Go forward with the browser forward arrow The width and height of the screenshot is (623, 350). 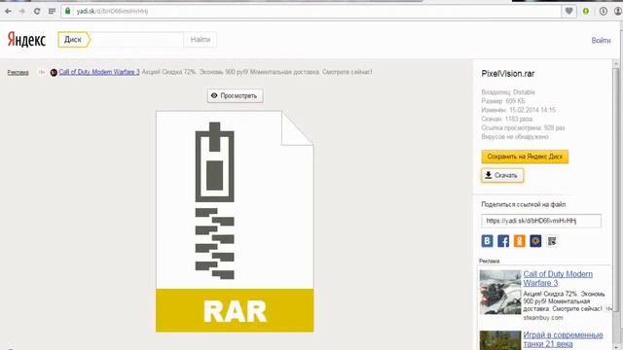pos(21,11)
